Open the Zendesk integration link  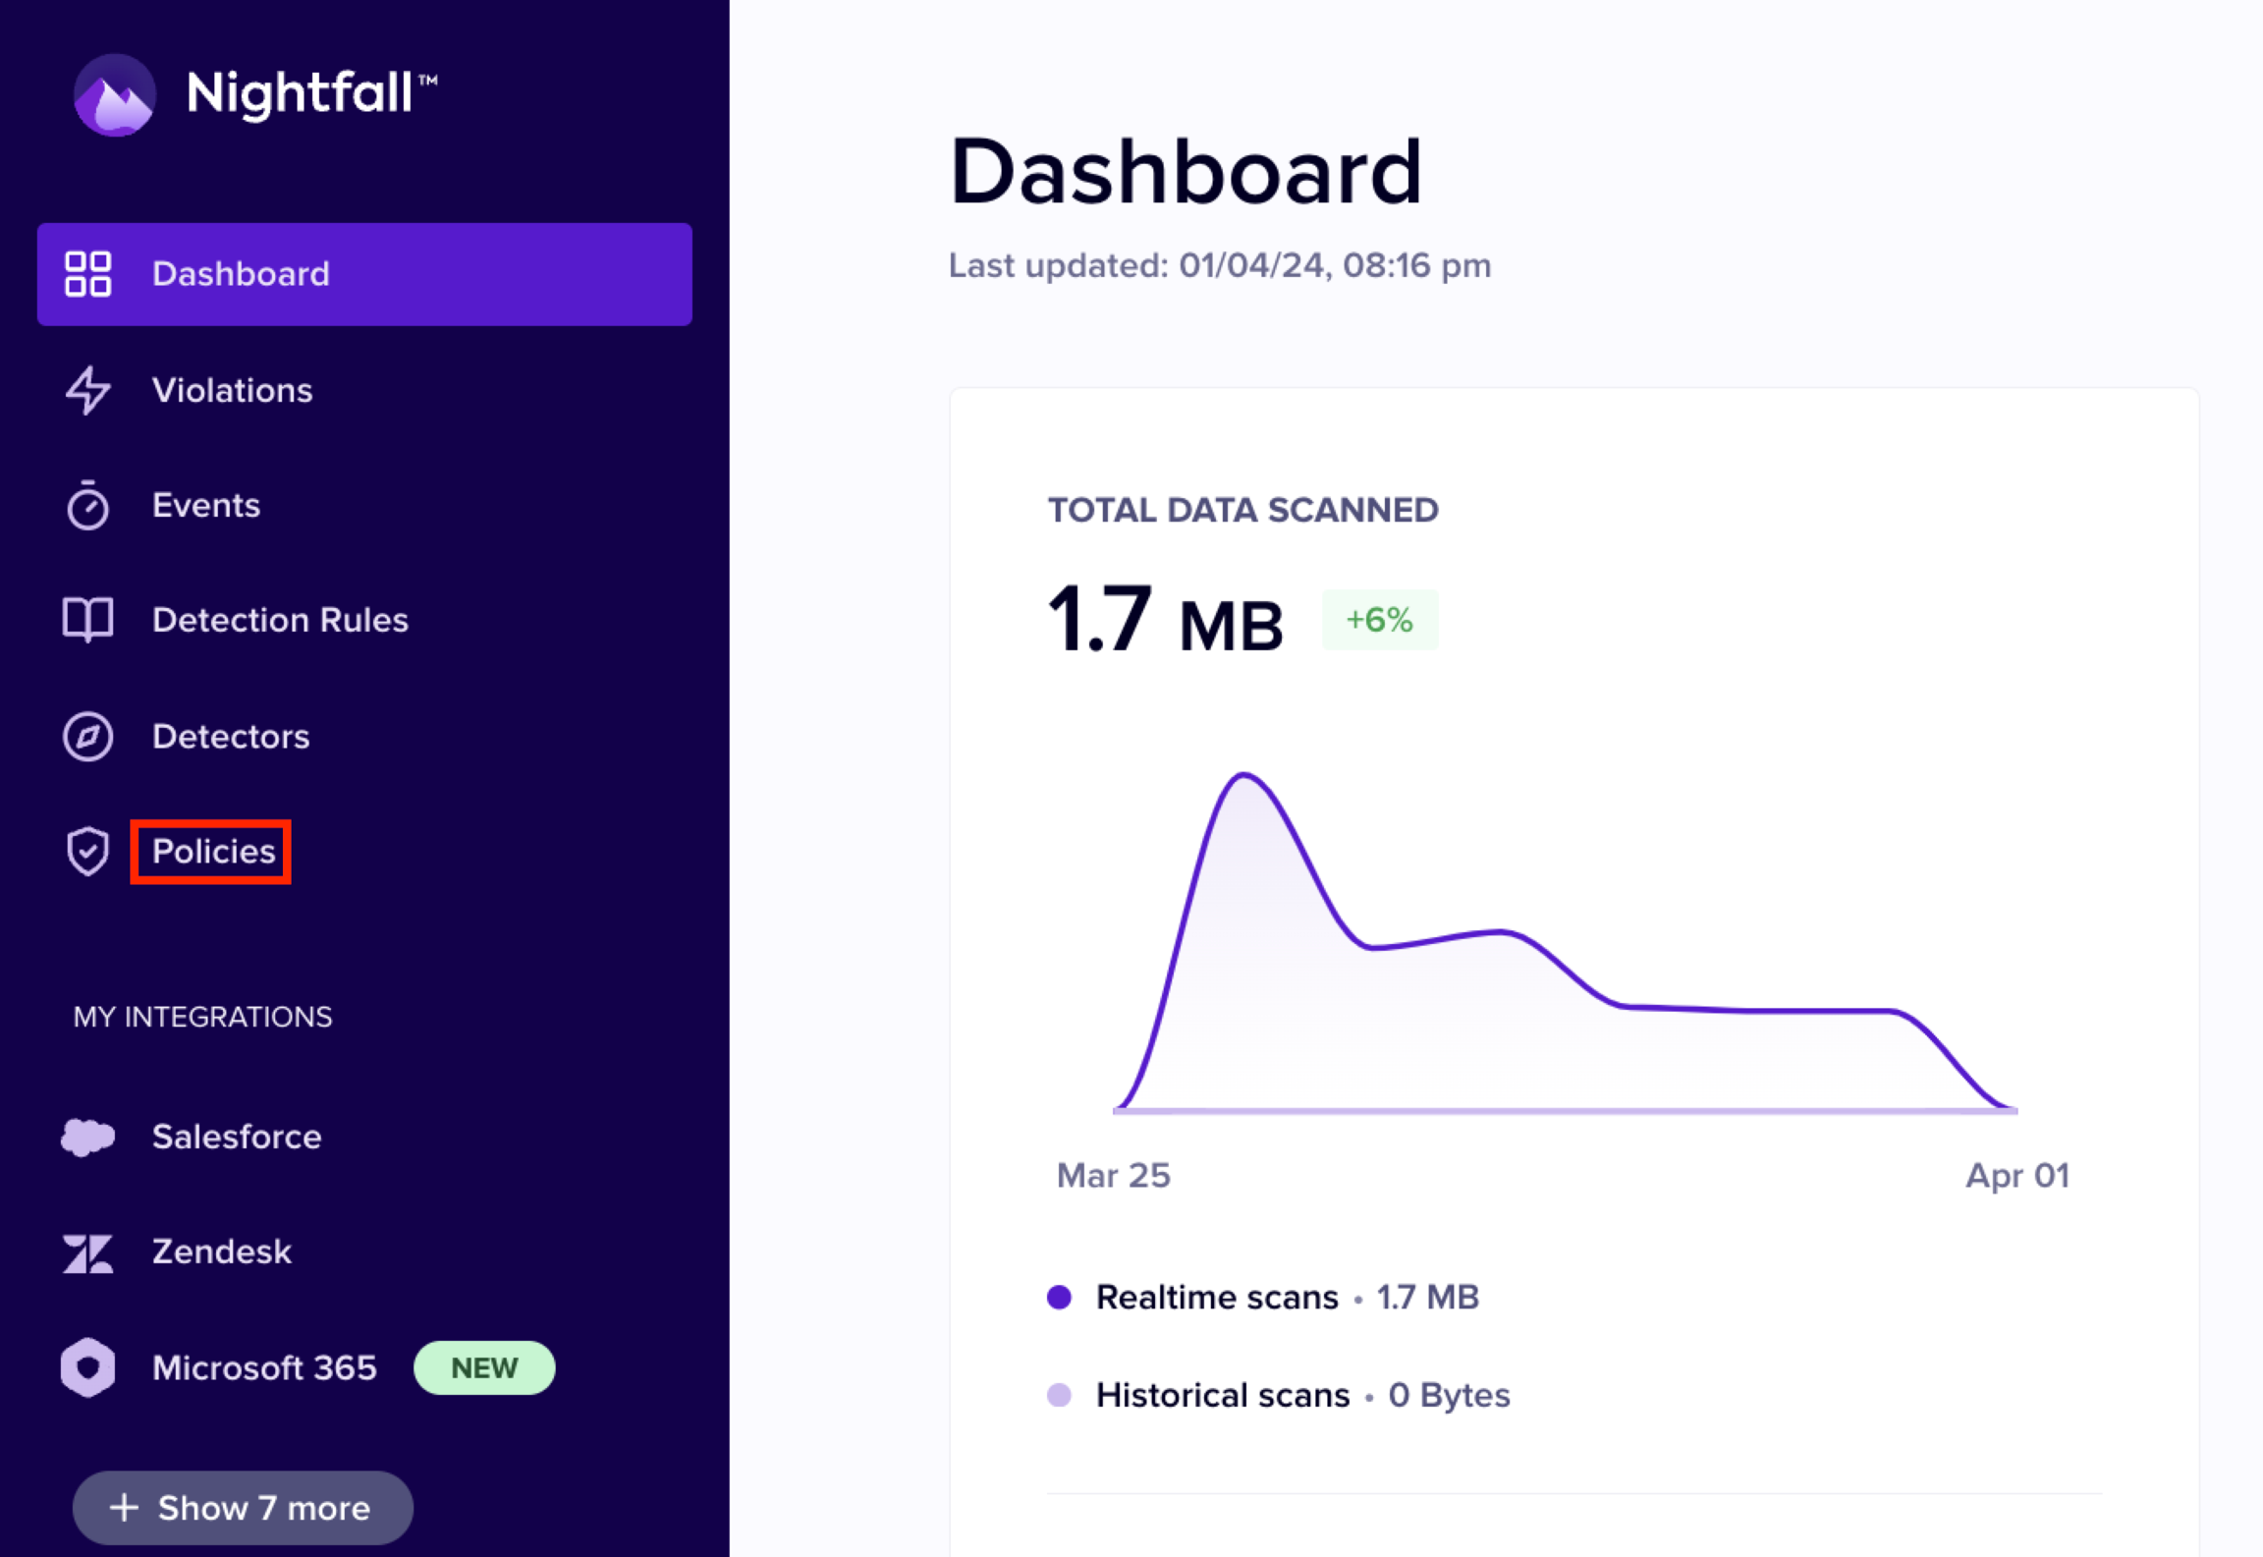[x=222, y=1251]
